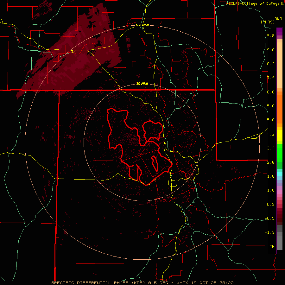285x285 pixels.
Task: Click the 2.6 scale value
Action: 271,162
